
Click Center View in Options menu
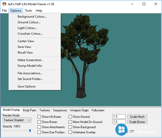[x=35, y=41]
